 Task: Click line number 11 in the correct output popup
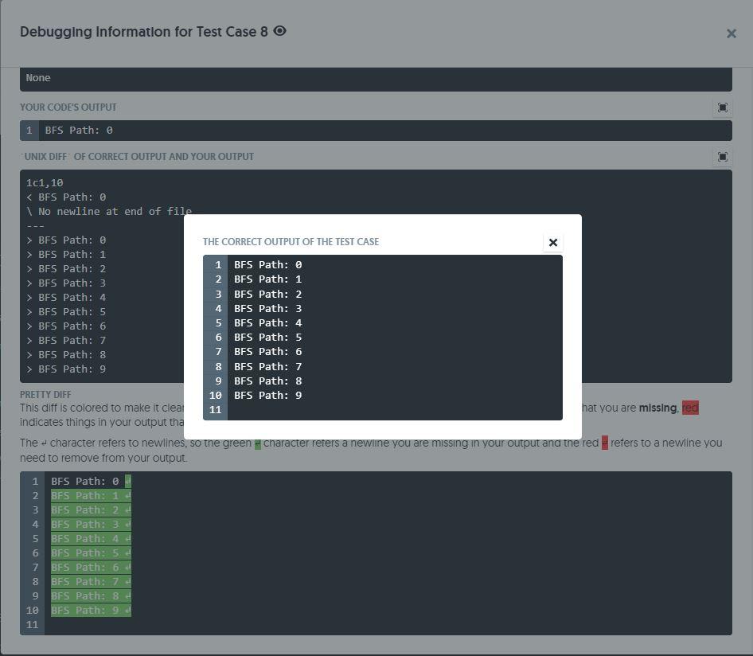tap(215, 410)
